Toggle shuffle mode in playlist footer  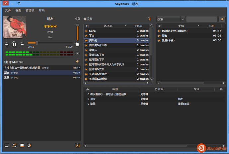14,145
